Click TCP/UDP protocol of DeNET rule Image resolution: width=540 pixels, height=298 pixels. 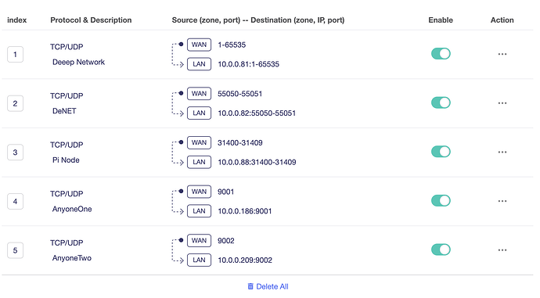67,96
